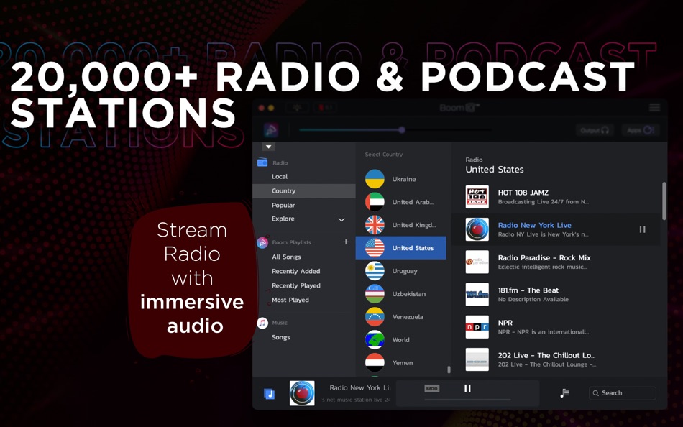Click the equalizer button in title bar
Viewport: 683px width, 427px height.
297,107
